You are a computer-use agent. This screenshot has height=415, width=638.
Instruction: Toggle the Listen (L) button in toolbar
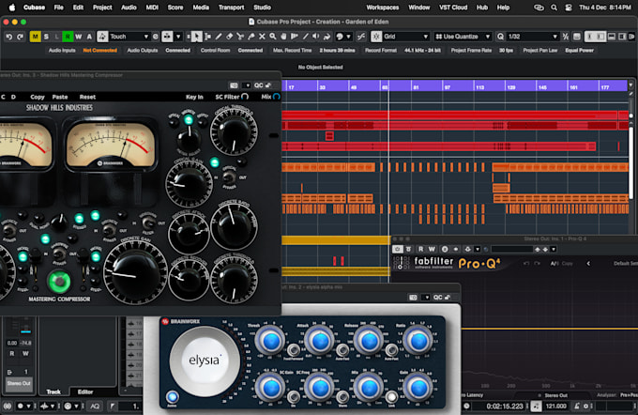pos(57,37)
